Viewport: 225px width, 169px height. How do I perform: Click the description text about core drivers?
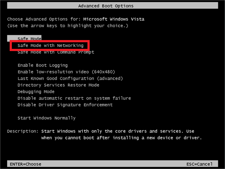pos(121,135)
